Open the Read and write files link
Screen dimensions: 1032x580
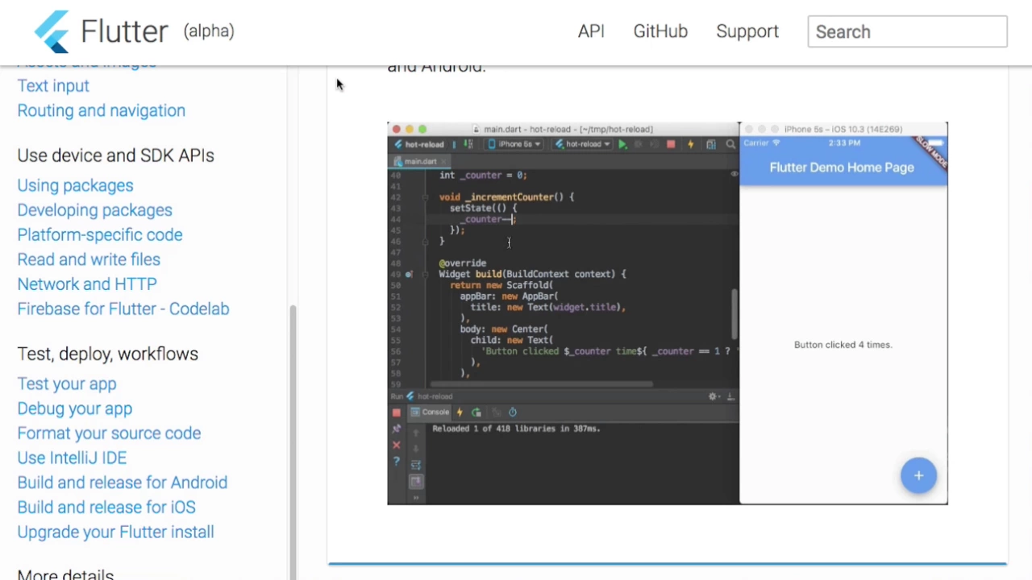89,259
